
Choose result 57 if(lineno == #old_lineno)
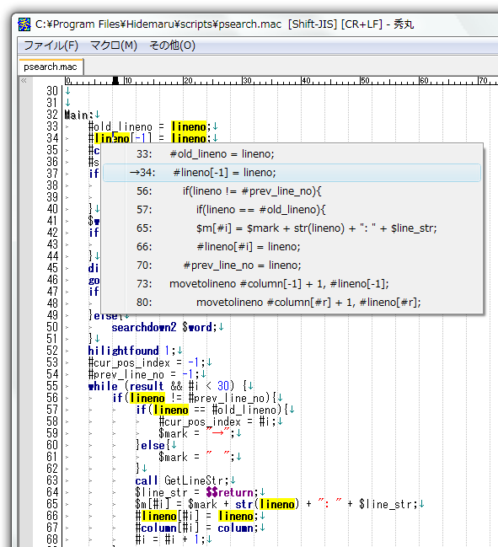pos(292,209)
